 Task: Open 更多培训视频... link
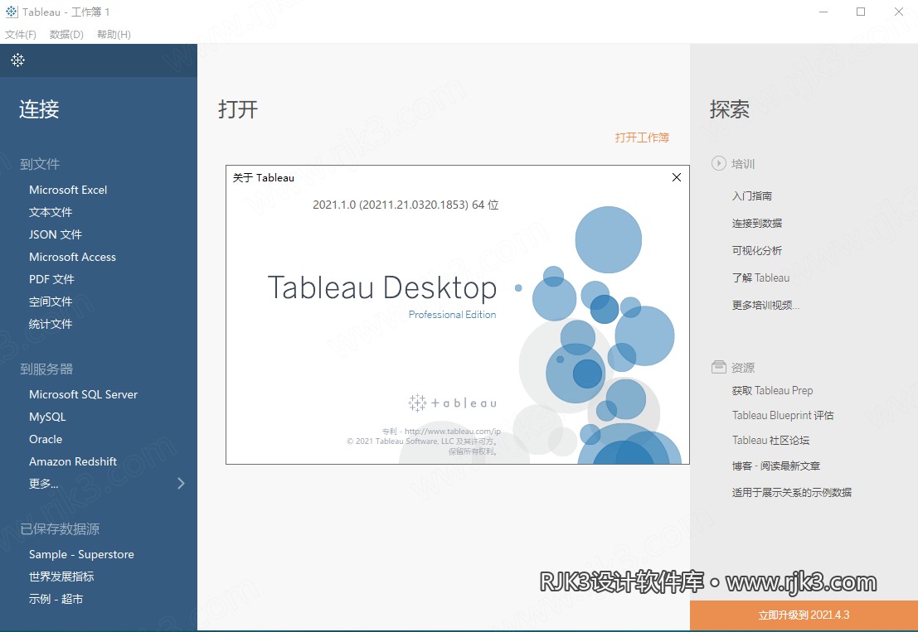765,305
